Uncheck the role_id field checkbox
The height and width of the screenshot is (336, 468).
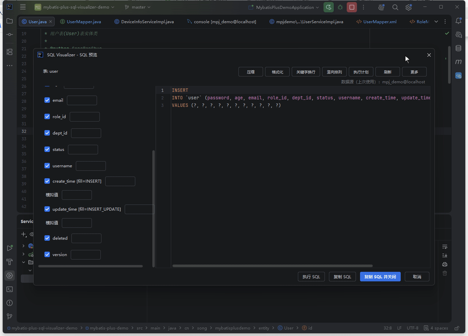[x=47, y=117]
